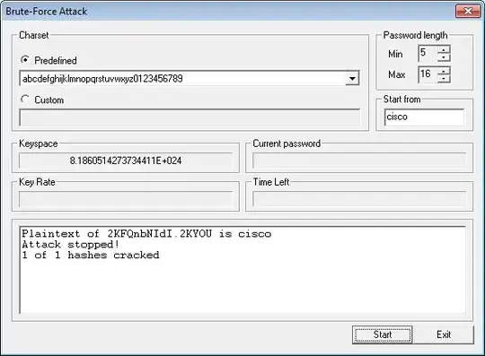Open the predefined charset dropdown arrow

click(x=352, y=78)
